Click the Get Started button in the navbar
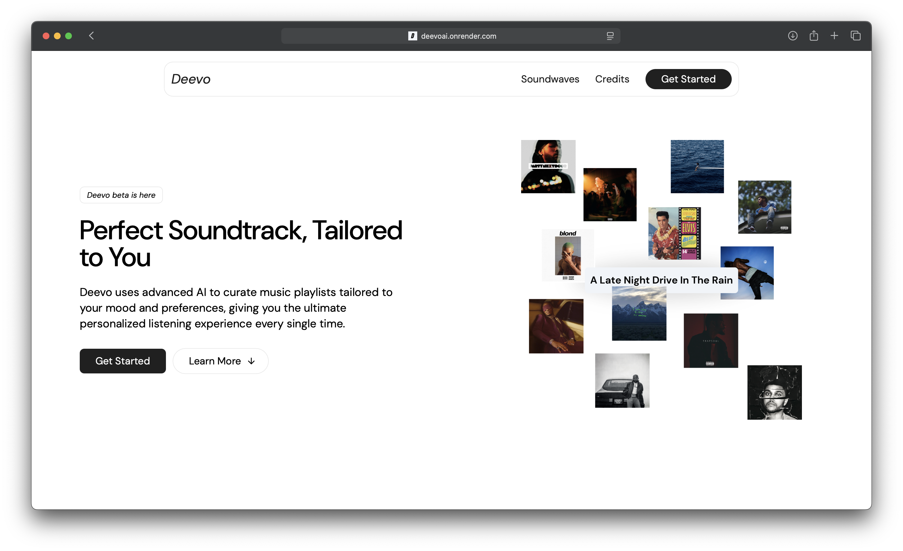The width and height of the screenshot is (903, 551). pyautogui.click(x=688, y=79)
